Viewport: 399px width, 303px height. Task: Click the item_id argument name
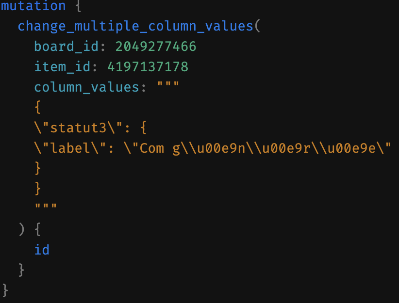pos(62,67)
